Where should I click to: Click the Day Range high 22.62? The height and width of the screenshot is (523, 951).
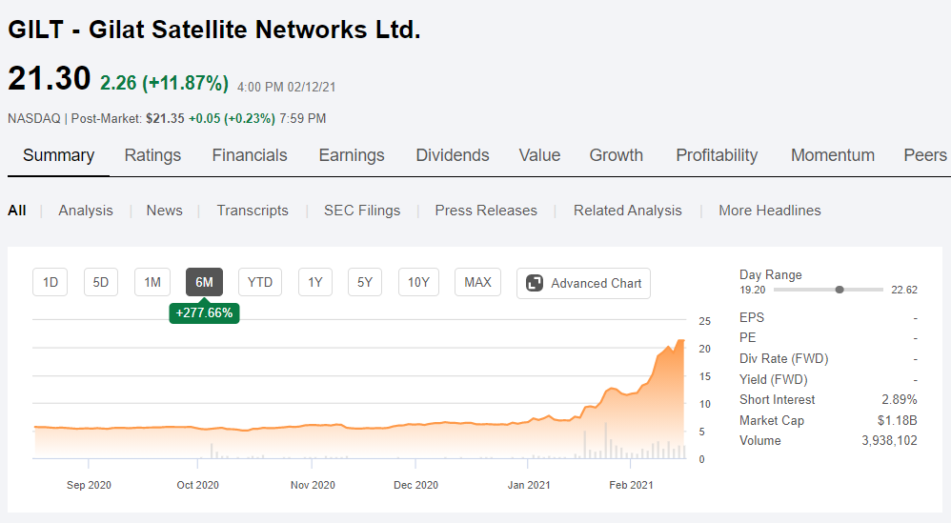click(x=903, y=290)
